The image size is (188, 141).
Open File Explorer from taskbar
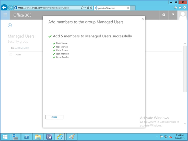[x=38, y=137]
